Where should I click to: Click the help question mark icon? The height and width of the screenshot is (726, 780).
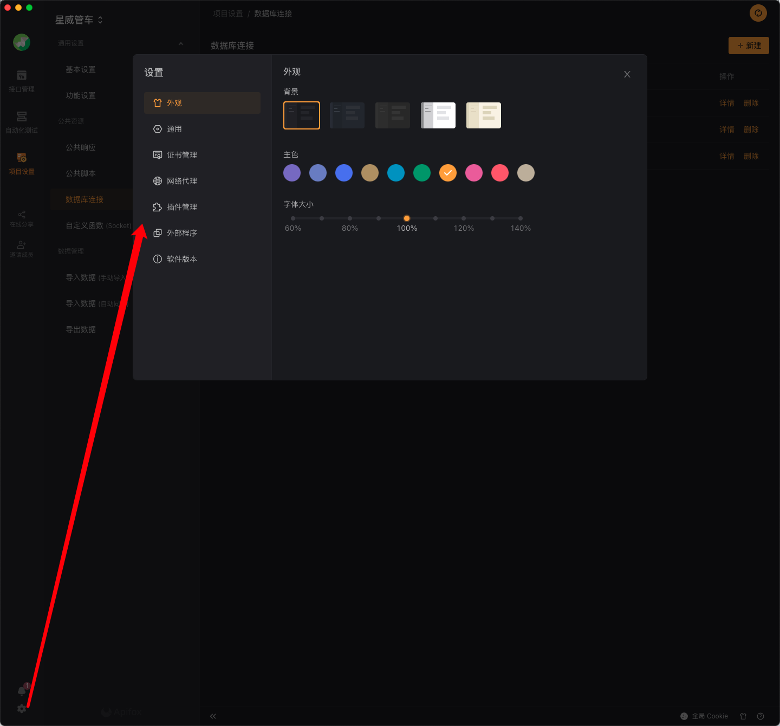coord(760,716)
